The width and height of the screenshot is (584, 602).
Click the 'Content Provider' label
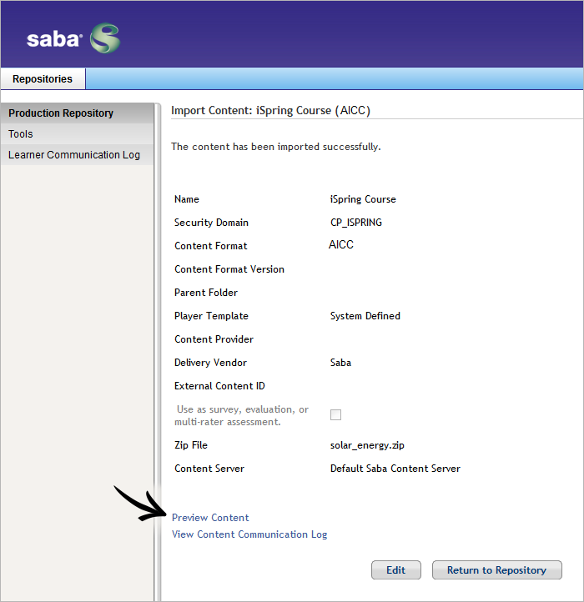214,339
